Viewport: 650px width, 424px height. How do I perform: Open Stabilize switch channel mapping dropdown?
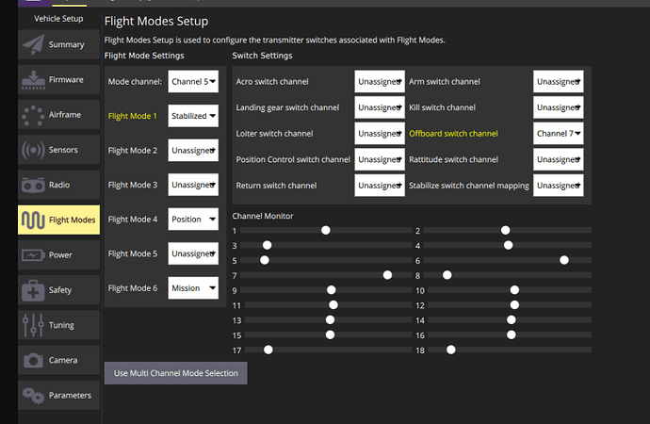click(x=559, y=186)
